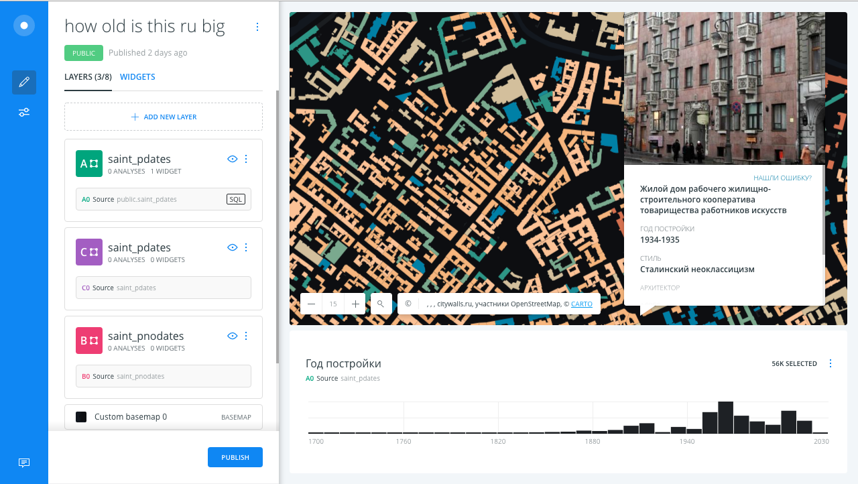
Task: Select the pencil edit mode icon
Action: click(x=24, y=82)
